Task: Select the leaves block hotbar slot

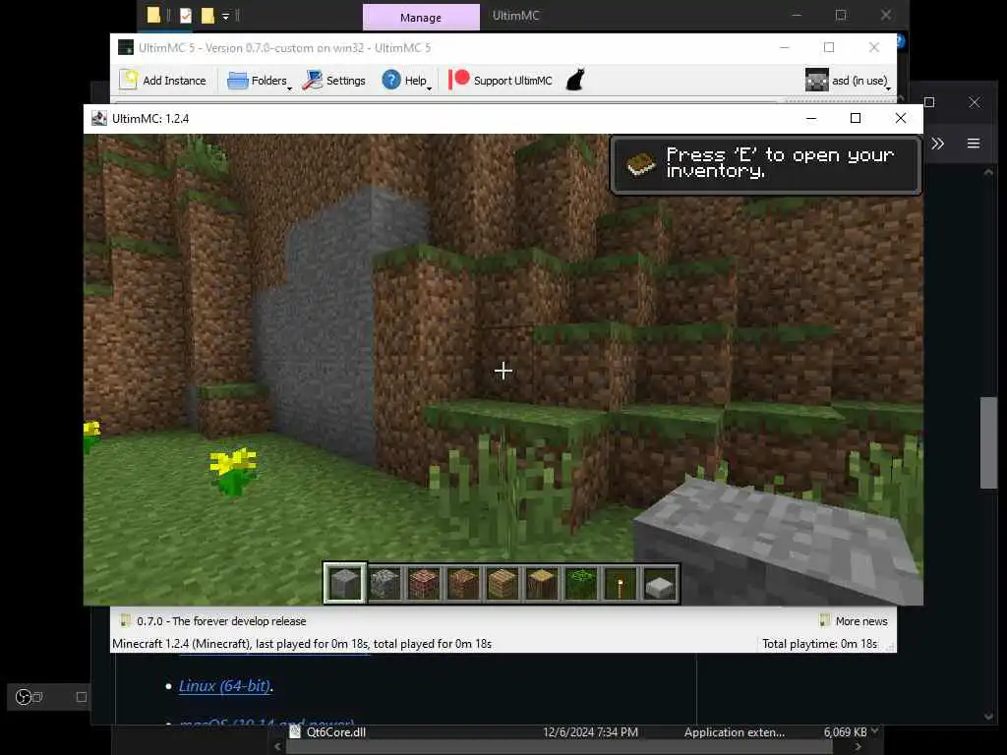Action: point(580,584)
